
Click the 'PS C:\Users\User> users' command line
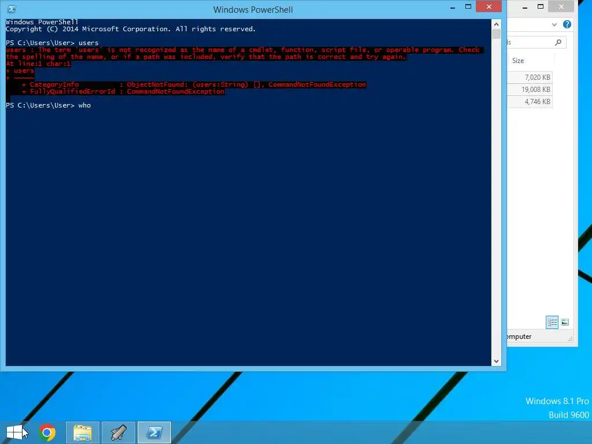point(52,43)
